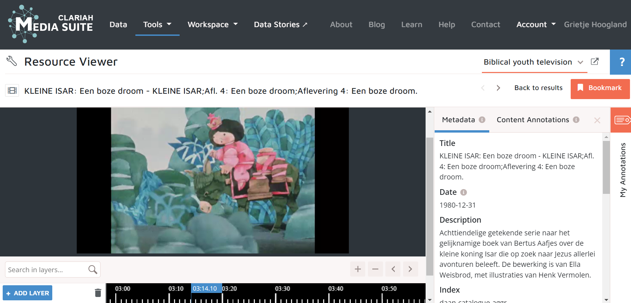The width and height of the screenshot is (631, 303).
Task: Expand the Account dropdown
Action: 535,25
